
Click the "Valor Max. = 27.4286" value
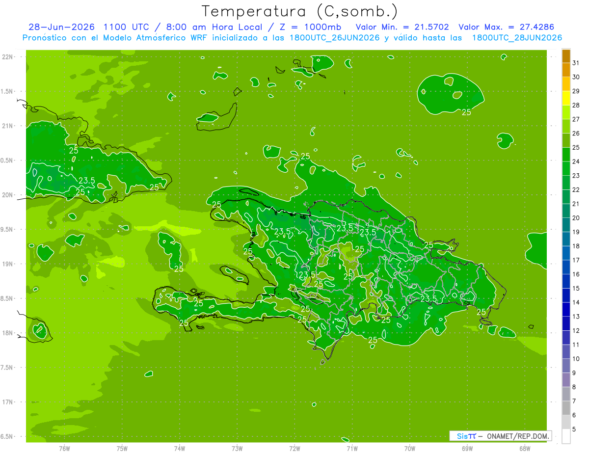(506, 27)
